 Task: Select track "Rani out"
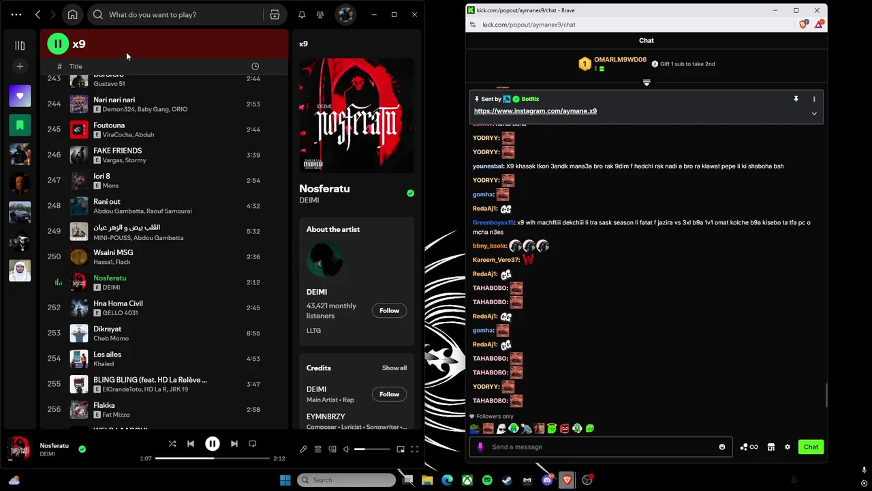click(x=163, y=206)
